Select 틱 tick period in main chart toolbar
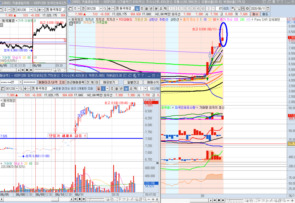The height and width of the screenshot is (203, 295). click(x=166, y=9)
